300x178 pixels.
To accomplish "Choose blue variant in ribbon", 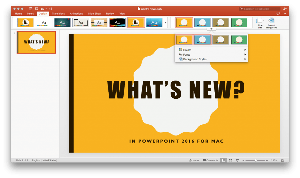I will coord(202,23).
